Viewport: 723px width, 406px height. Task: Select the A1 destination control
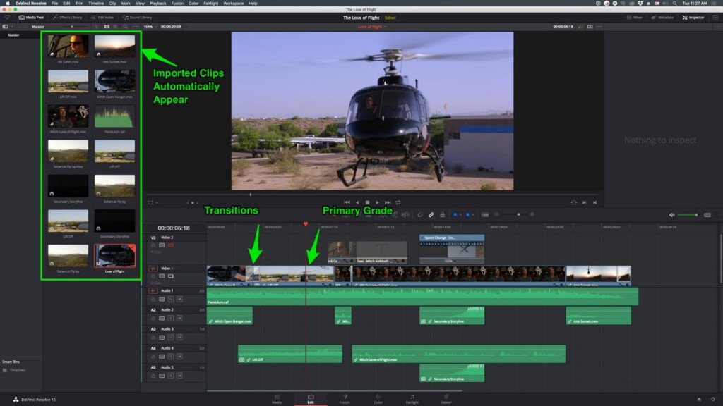(x=153, y=291)
